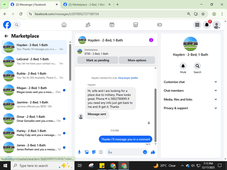Click Hayden's large profile thumbnail
This screenshot has height=170, width=227.
190,44
